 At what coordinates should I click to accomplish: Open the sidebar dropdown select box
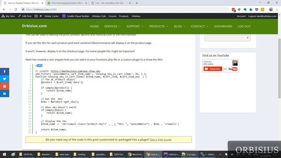[227, 38]
